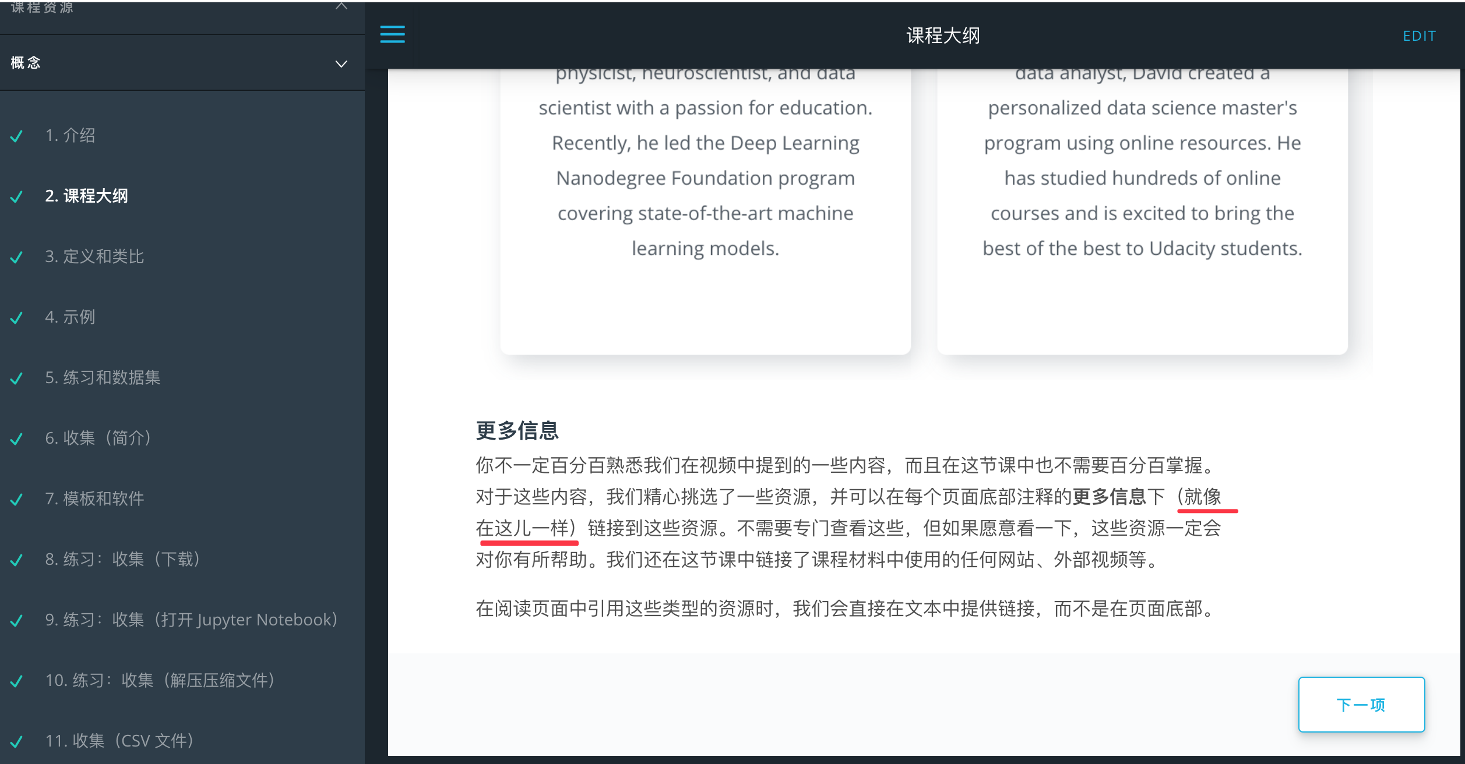Image resolution: width=1465 pixels, height=764 pixels.
Task: Click the completion checkmark next to "2. 课程大纲"
Action: (x=16, y=197)
